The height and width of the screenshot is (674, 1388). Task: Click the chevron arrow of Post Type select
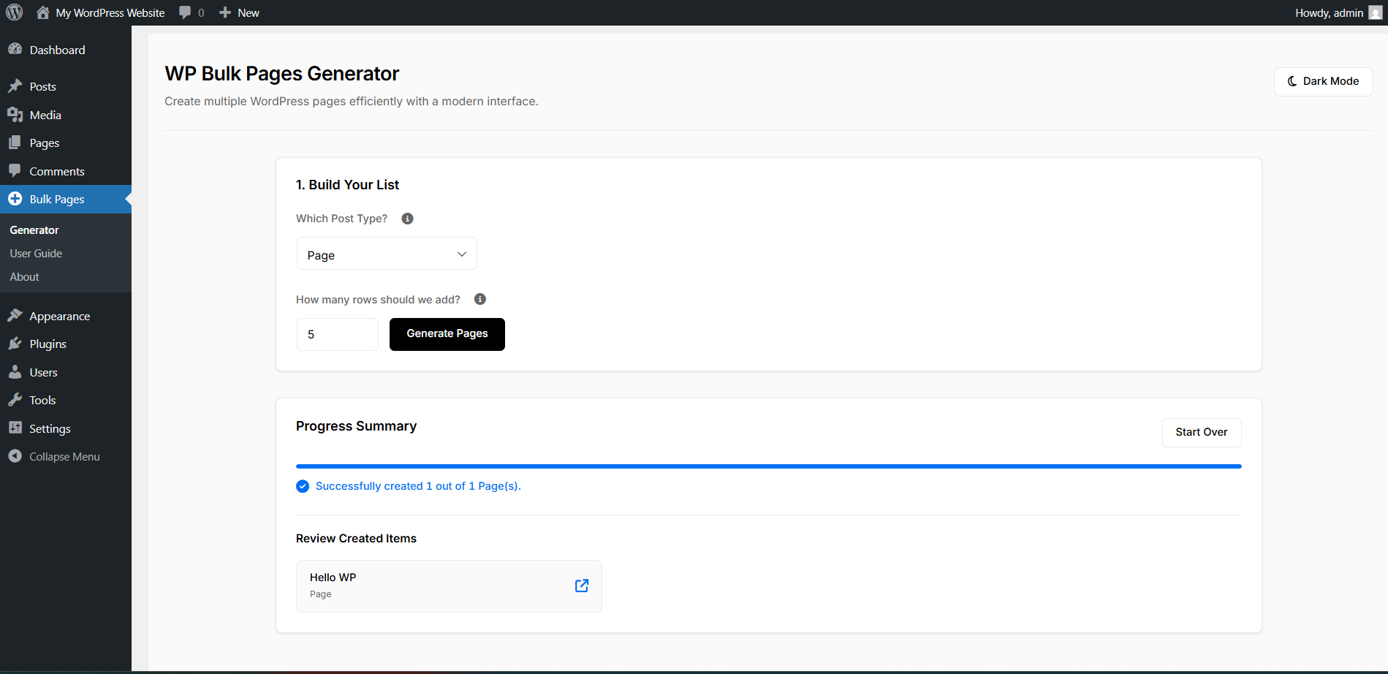coord(462,254)
